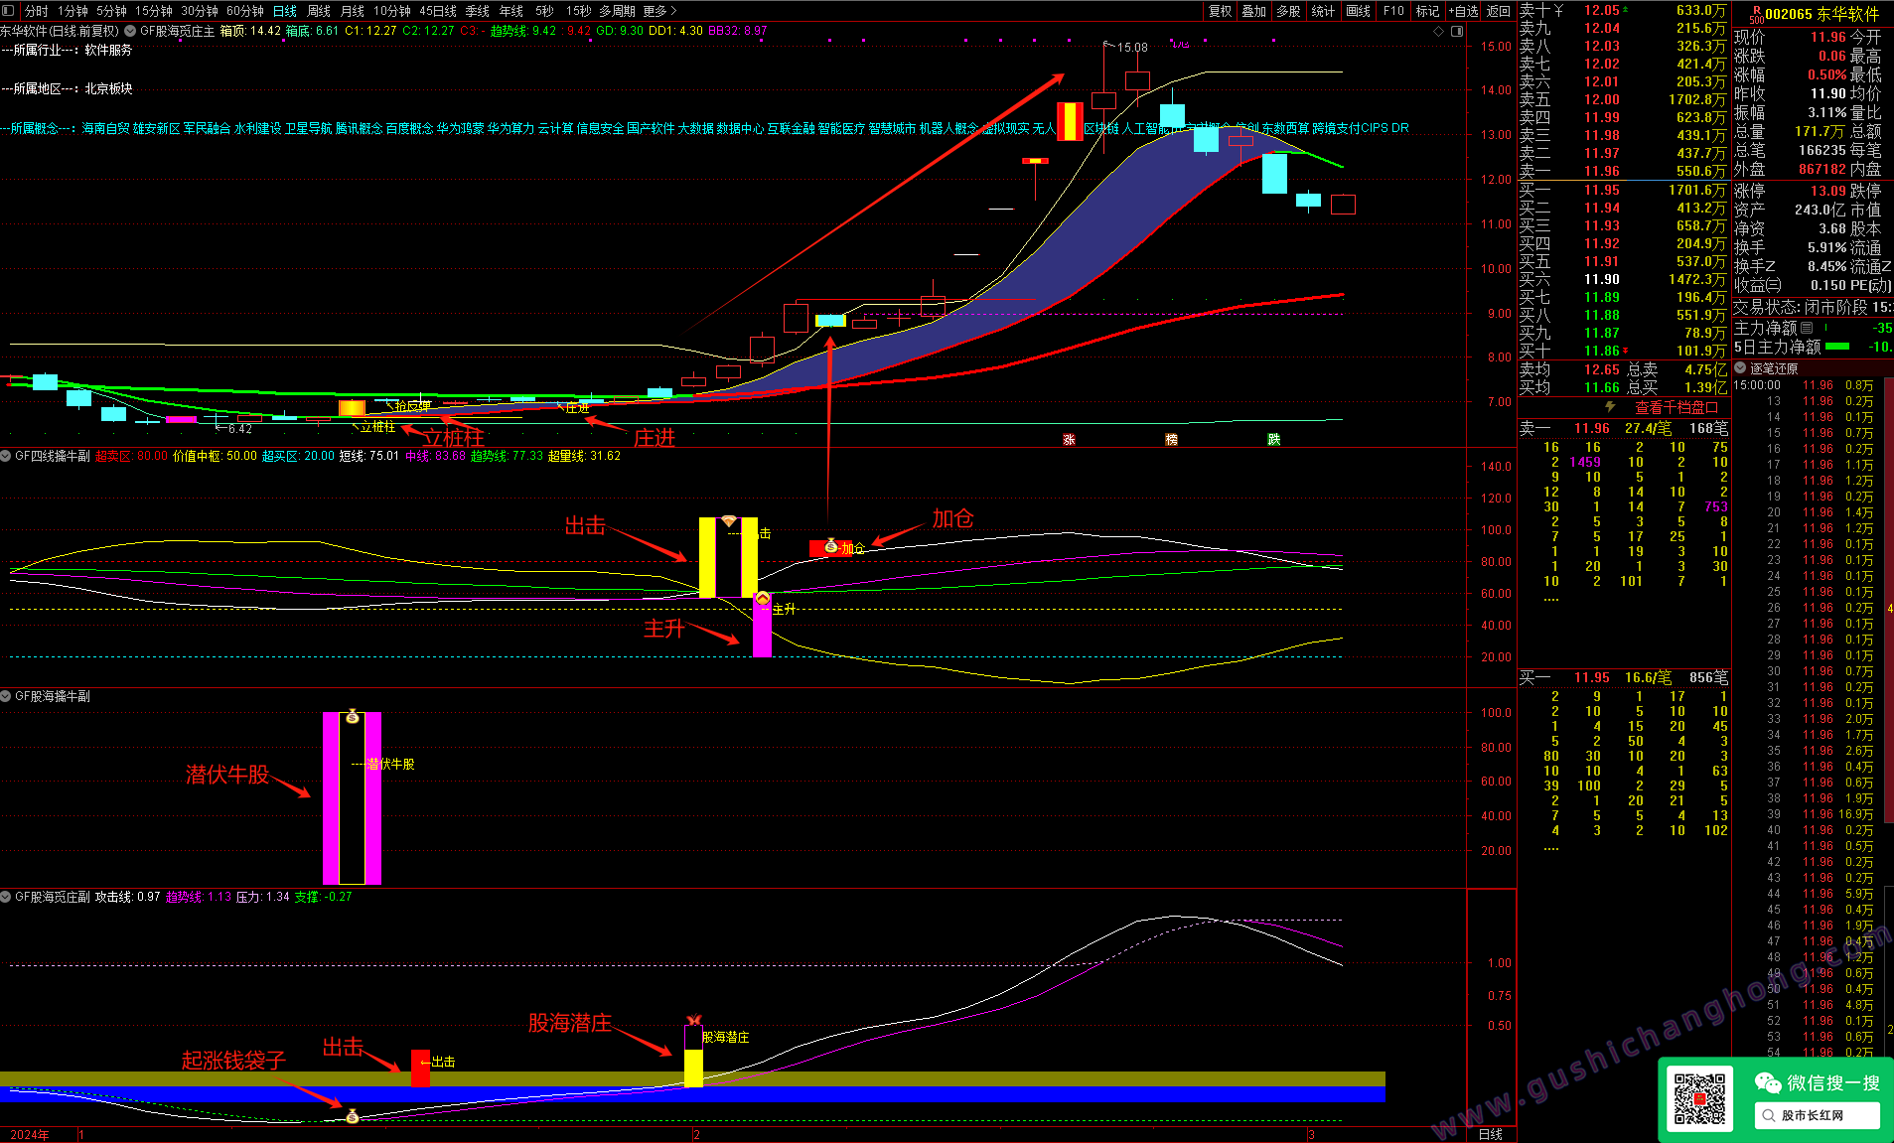Switch to the 1分钟 period tab
The height and width of the screenshot is (1143, 1894).
point(73,11)
